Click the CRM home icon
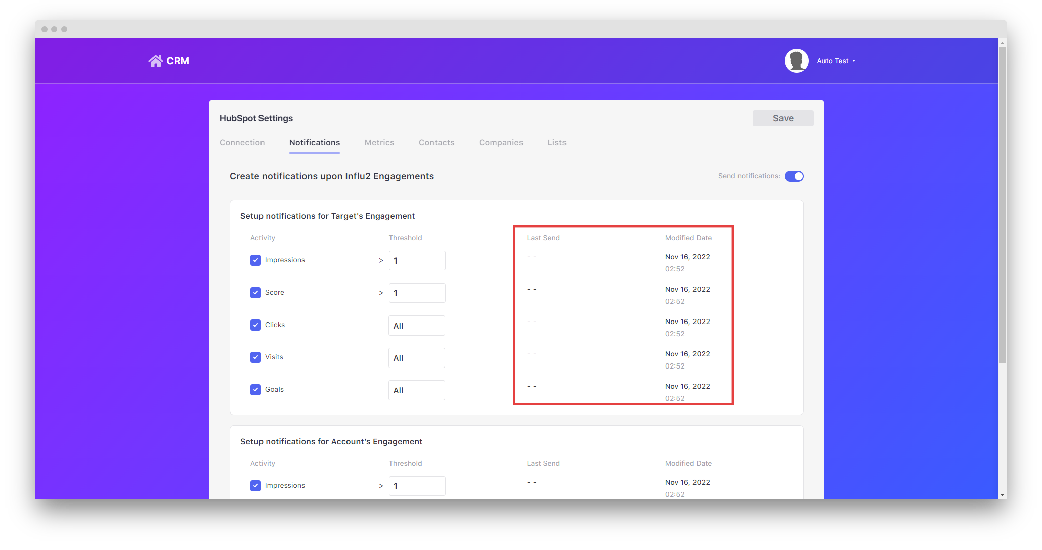Screen dimensions: 1042x550 tap(156, 60)
